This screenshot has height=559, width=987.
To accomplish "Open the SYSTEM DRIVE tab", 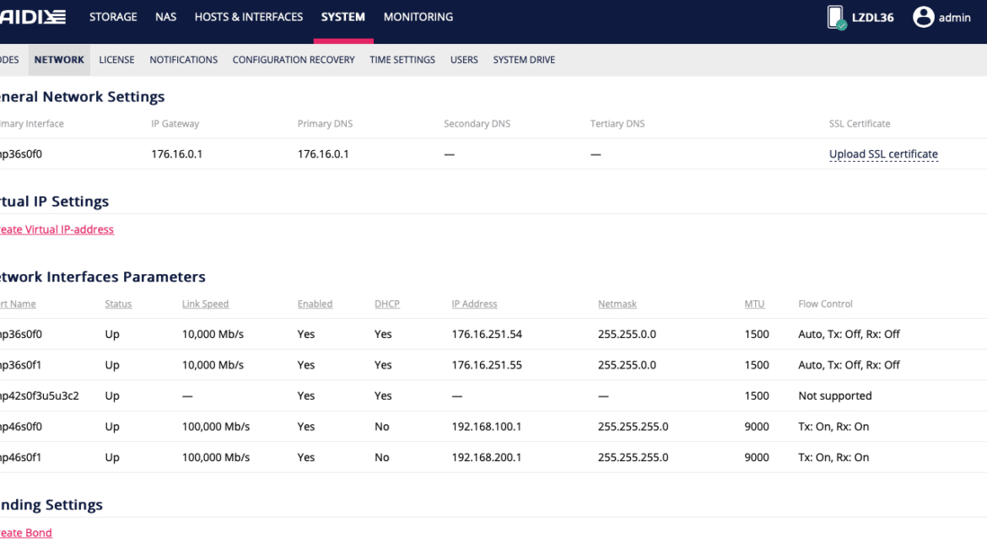I will pos(524,60).
